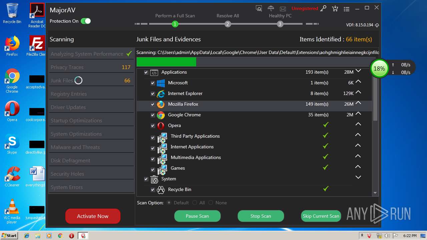Click the Pause Scan button
427x240 pixels.
(x=197, y=216)
